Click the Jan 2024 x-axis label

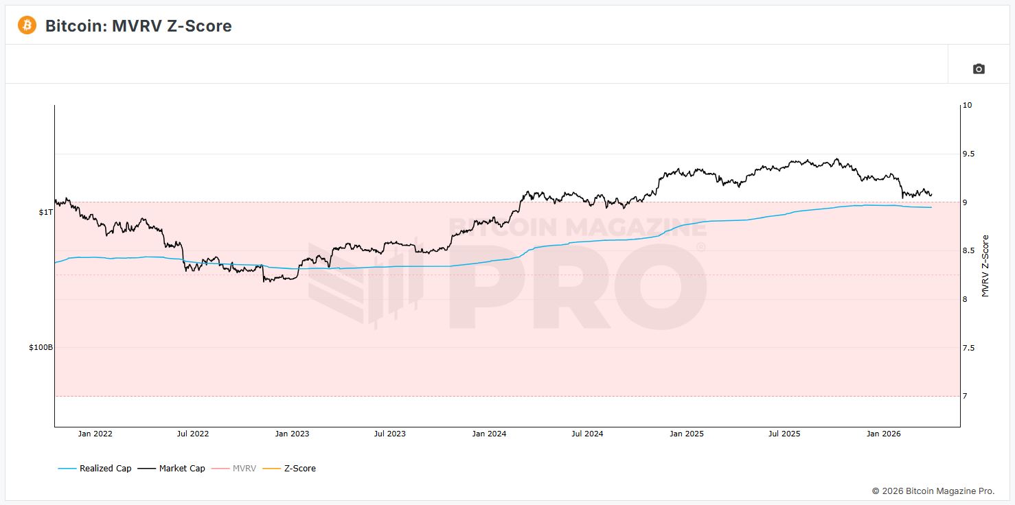489,434
